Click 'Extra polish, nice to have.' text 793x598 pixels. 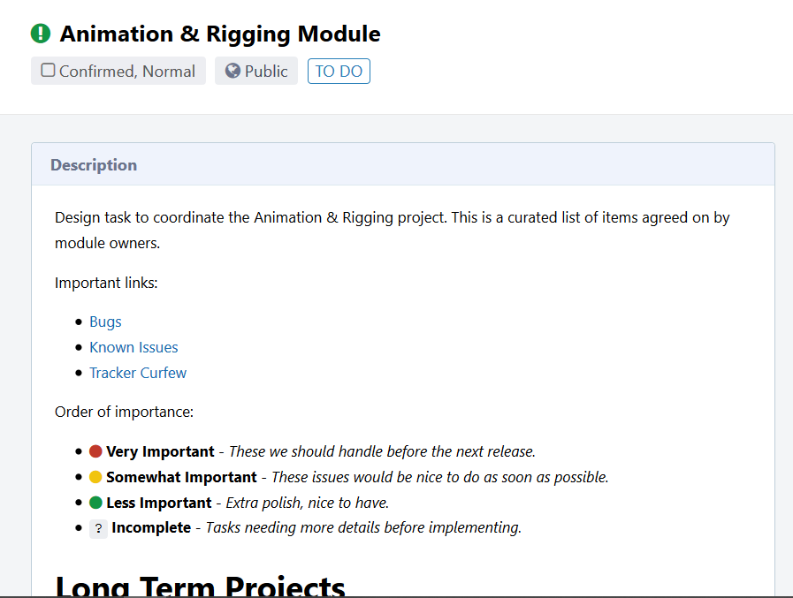click(308, 503)
